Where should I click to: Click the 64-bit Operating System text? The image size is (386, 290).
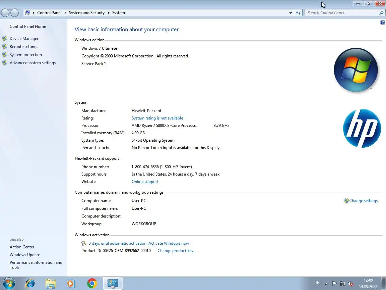pyautogui.click(x=153, y=140)
